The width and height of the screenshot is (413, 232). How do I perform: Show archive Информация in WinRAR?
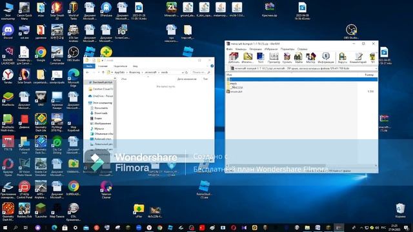pos(326,58)
